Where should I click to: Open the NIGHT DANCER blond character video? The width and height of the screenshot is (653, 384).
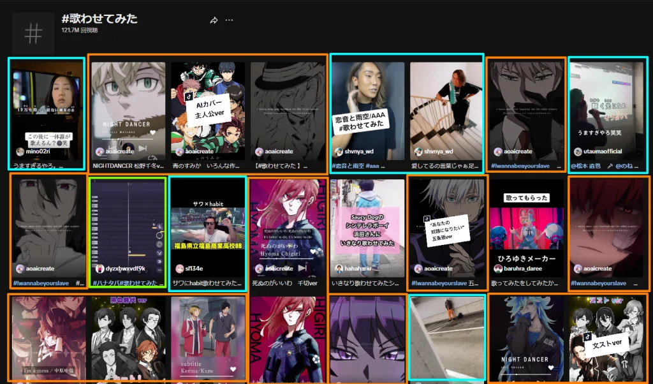(x=128, y=111)
